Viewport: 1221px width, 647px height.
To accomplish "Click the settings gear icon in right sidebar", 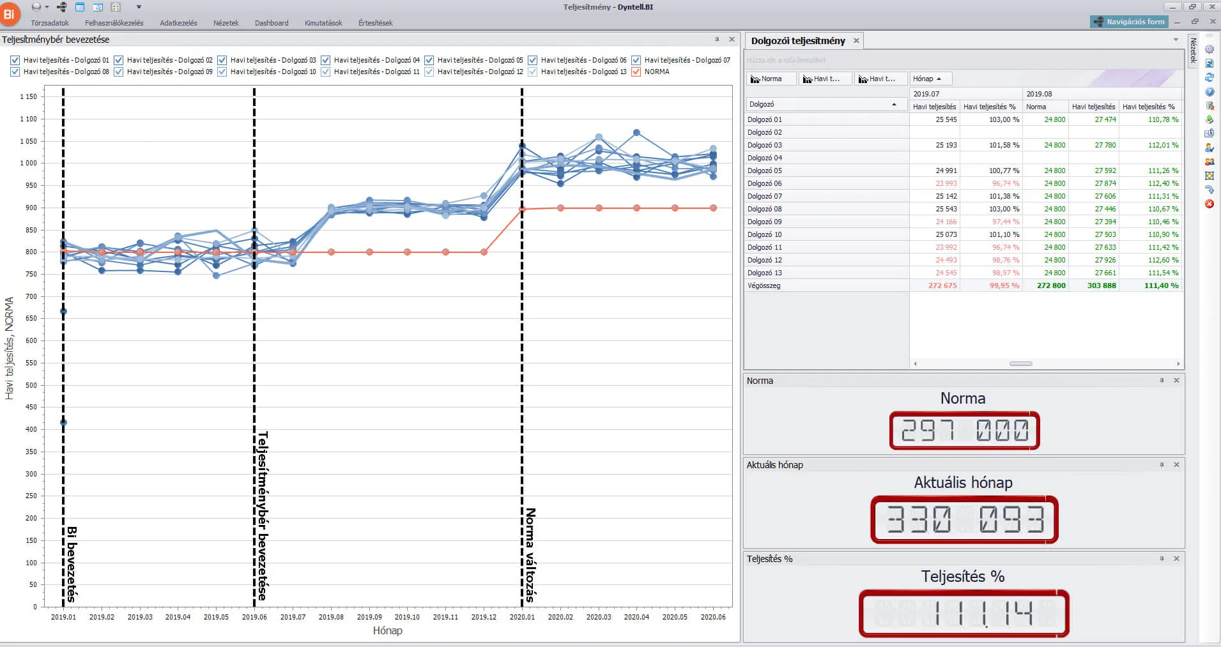I will [x=1209, y=49].
